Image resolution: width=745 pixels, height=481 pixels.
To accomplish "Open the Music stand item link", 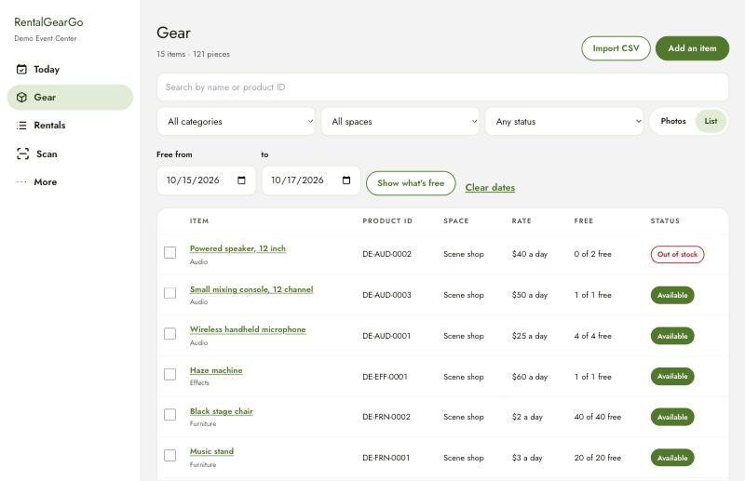I will tap(211, 451).
